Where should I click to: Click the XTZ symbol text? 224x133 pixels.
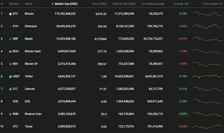click(x=16, y=126)
